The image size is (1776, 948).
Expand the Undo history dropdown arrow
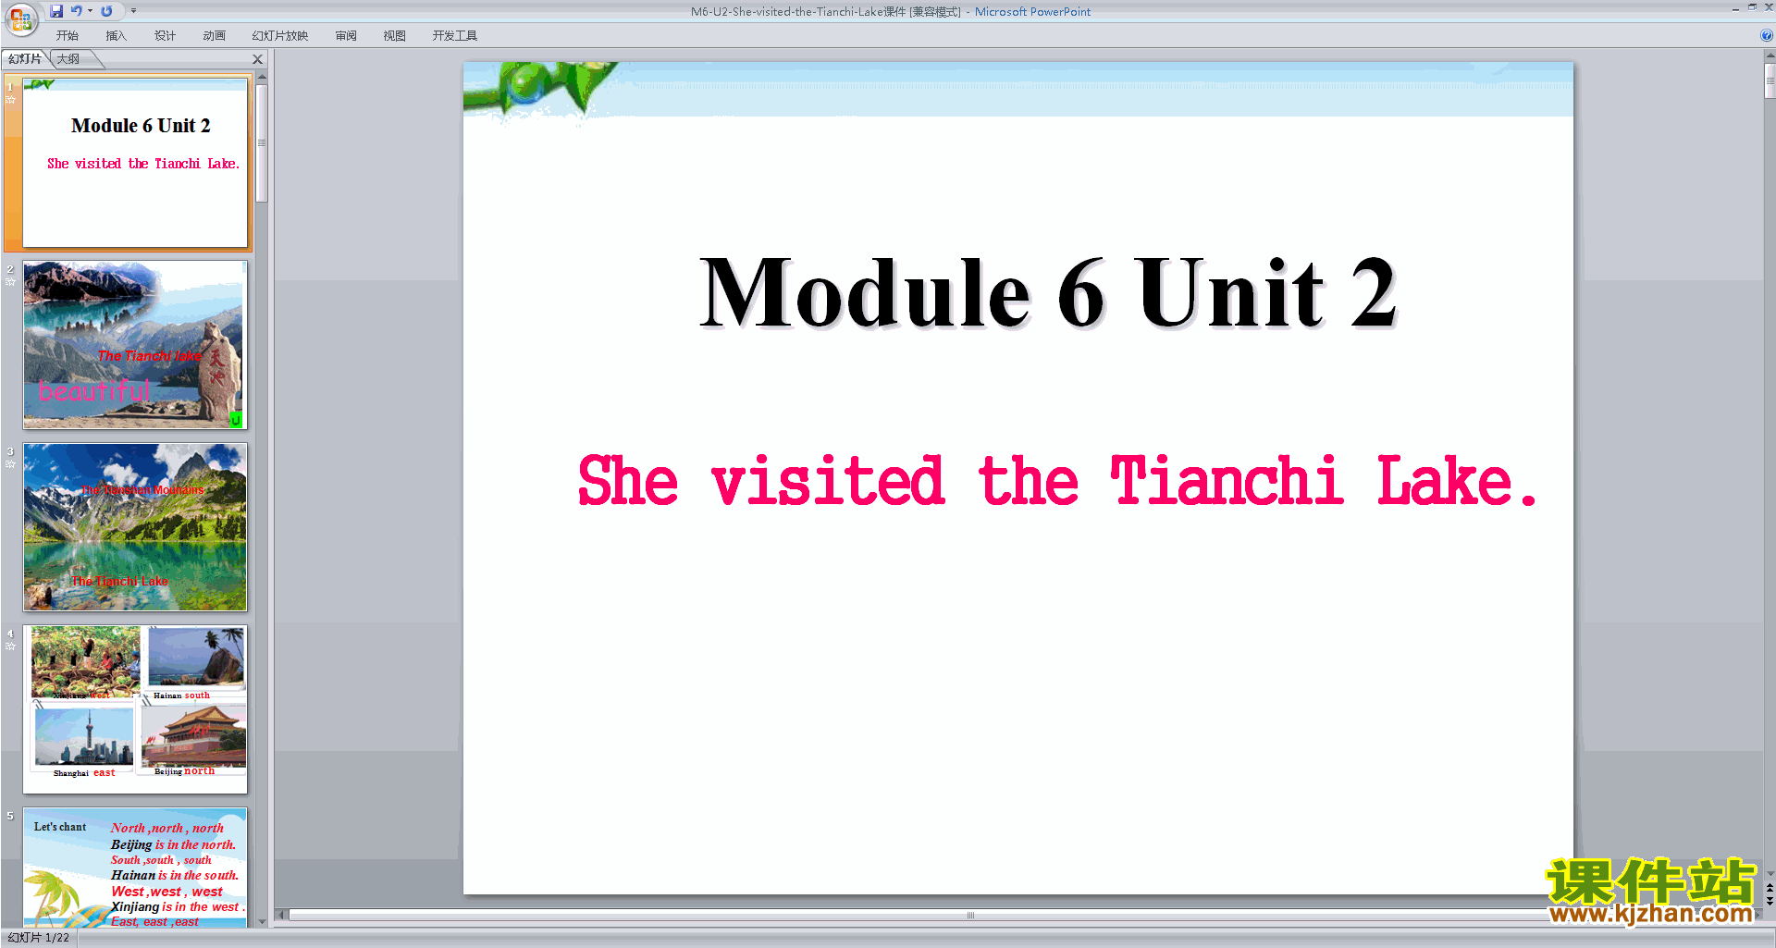(x=90, y=11)
